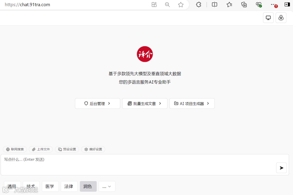Click the 预设设置 preset settings chip
This screenshot has width=293, height=195.
67,149
